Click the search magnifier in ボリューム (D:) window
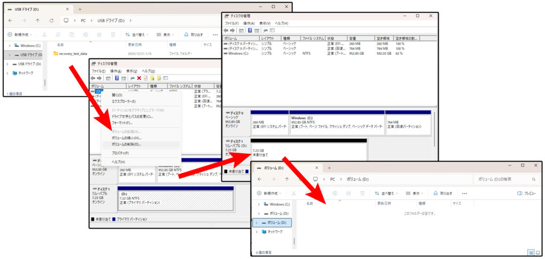This screenshot has height=259, width=545. point(535,179)
